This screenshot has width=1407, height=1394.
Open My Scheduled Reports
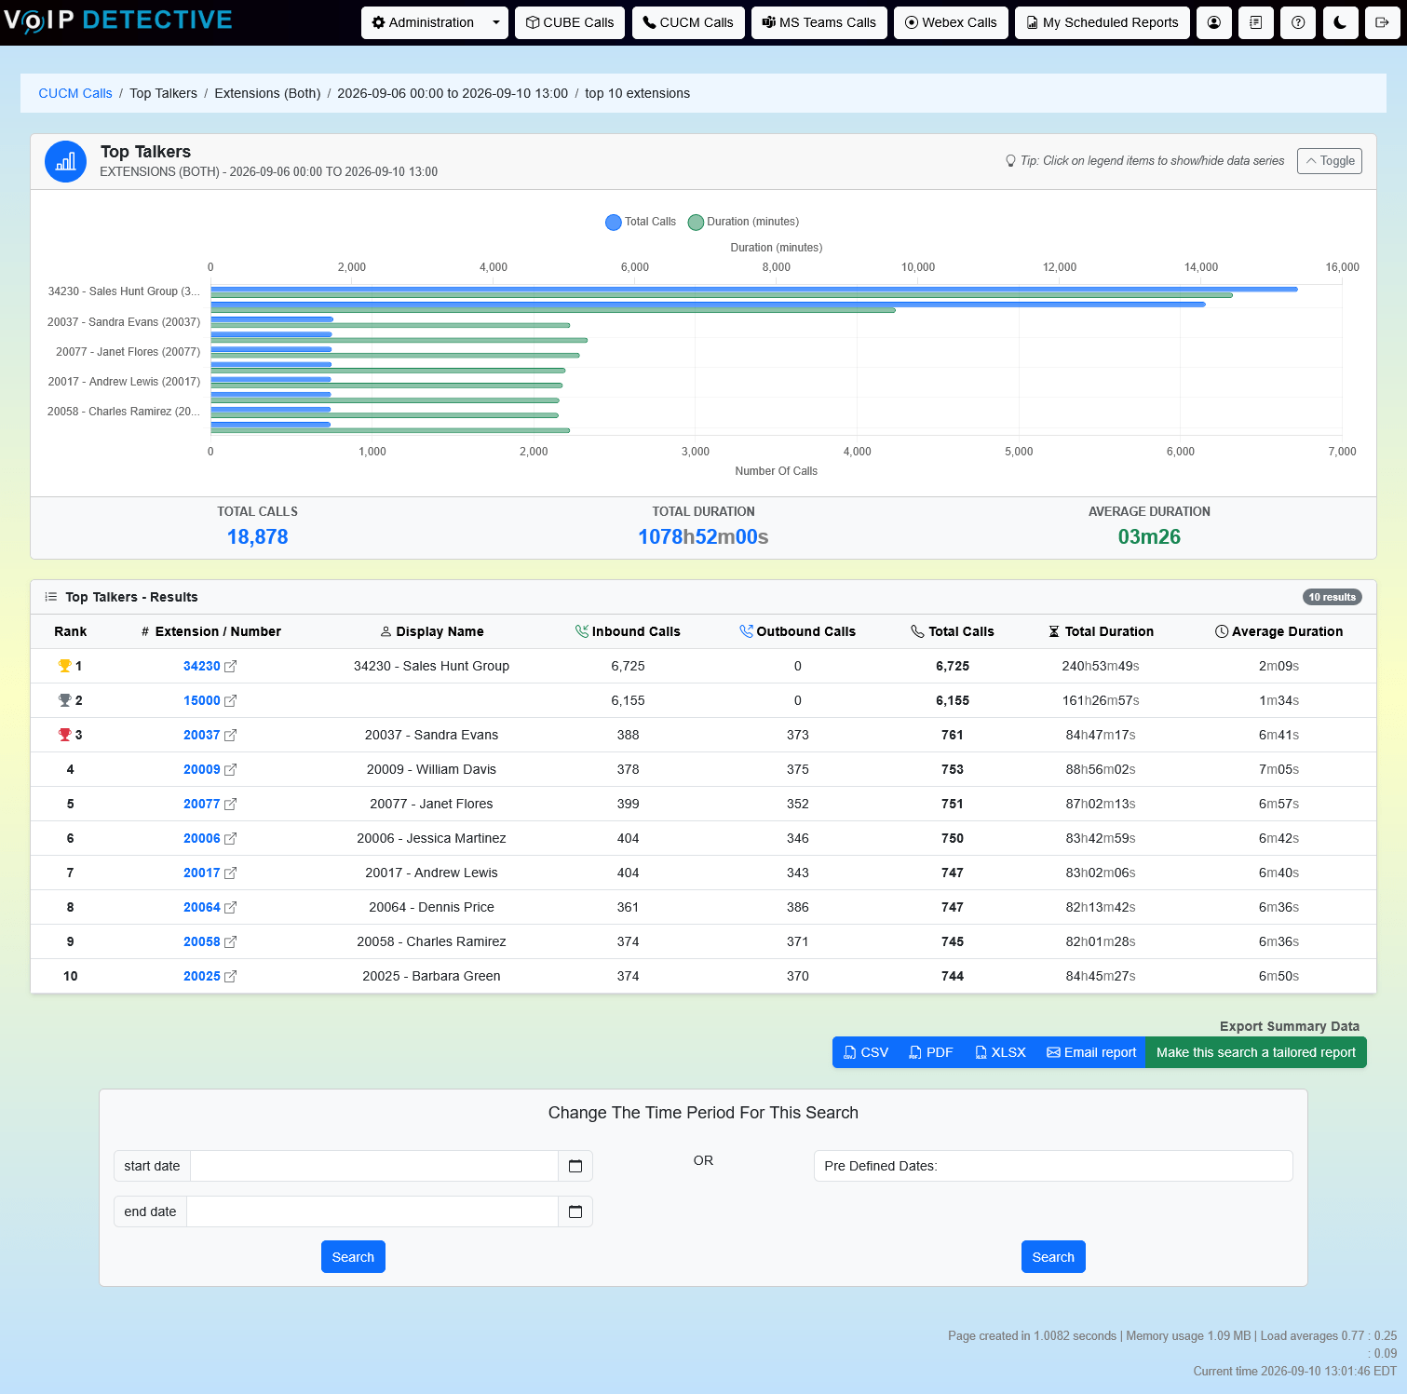pyautogui.click(x=1103, y=22)
